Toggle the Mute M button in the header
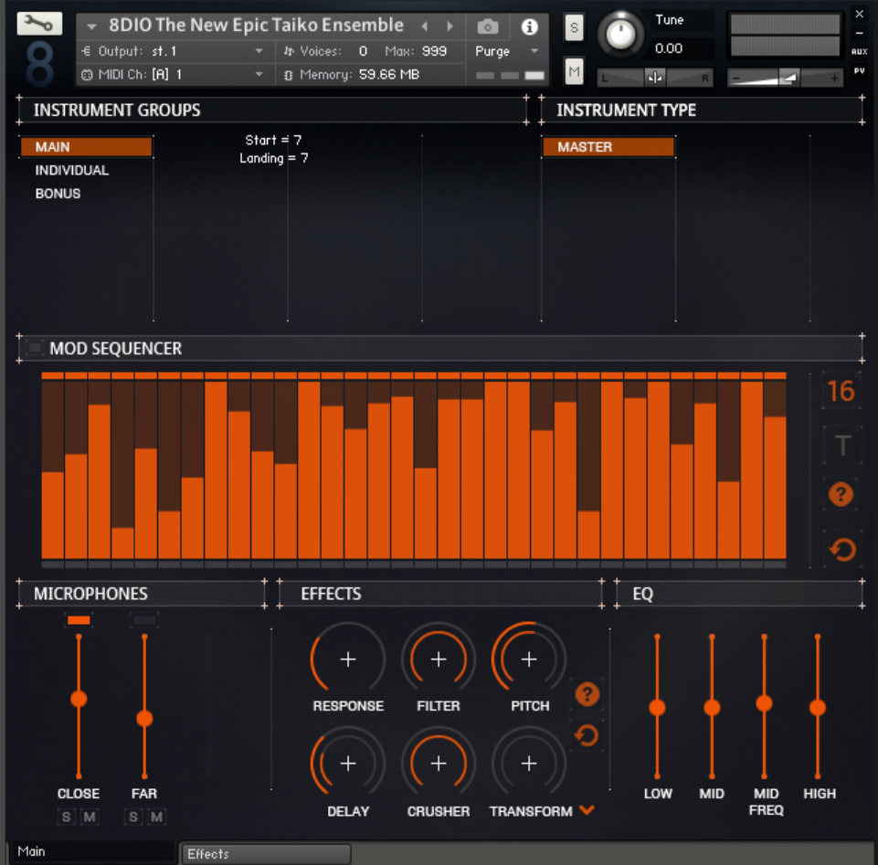The image size is (878, 865). 574,71
